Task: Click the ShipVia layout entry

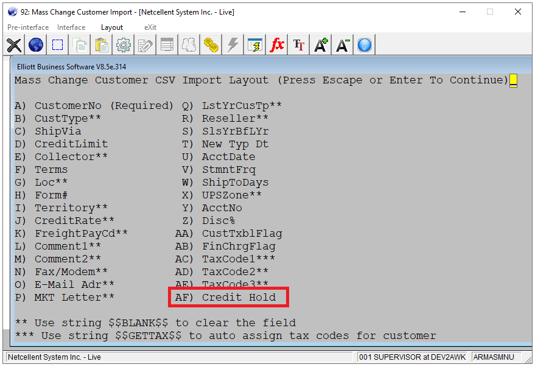Action: (x=47, y=131)
